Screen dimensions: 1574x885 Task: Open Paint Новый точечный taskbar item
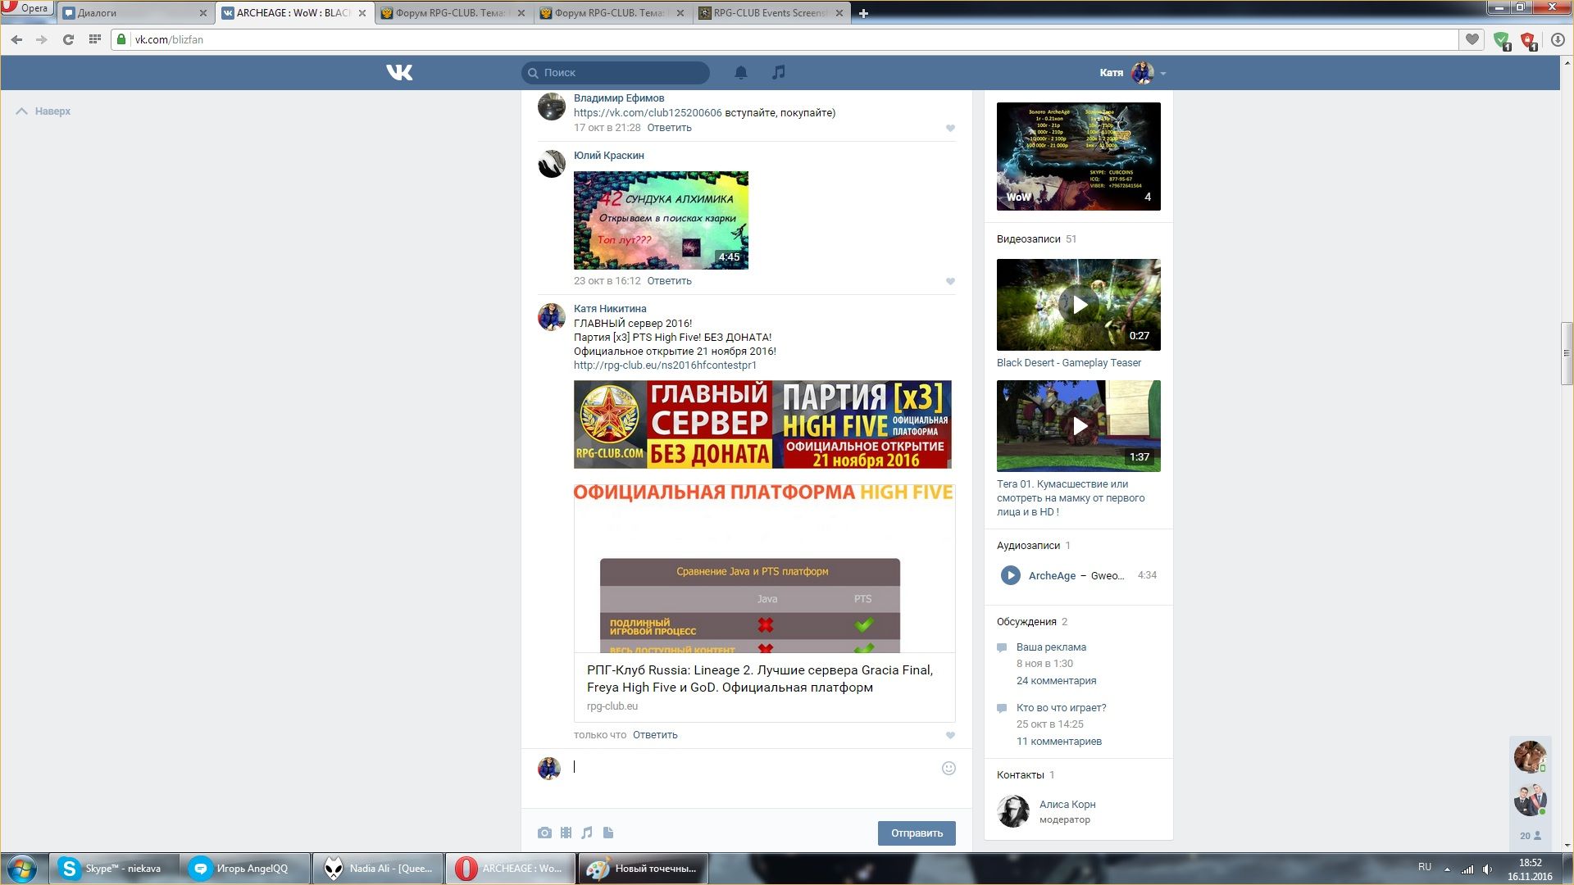[644, 869]
